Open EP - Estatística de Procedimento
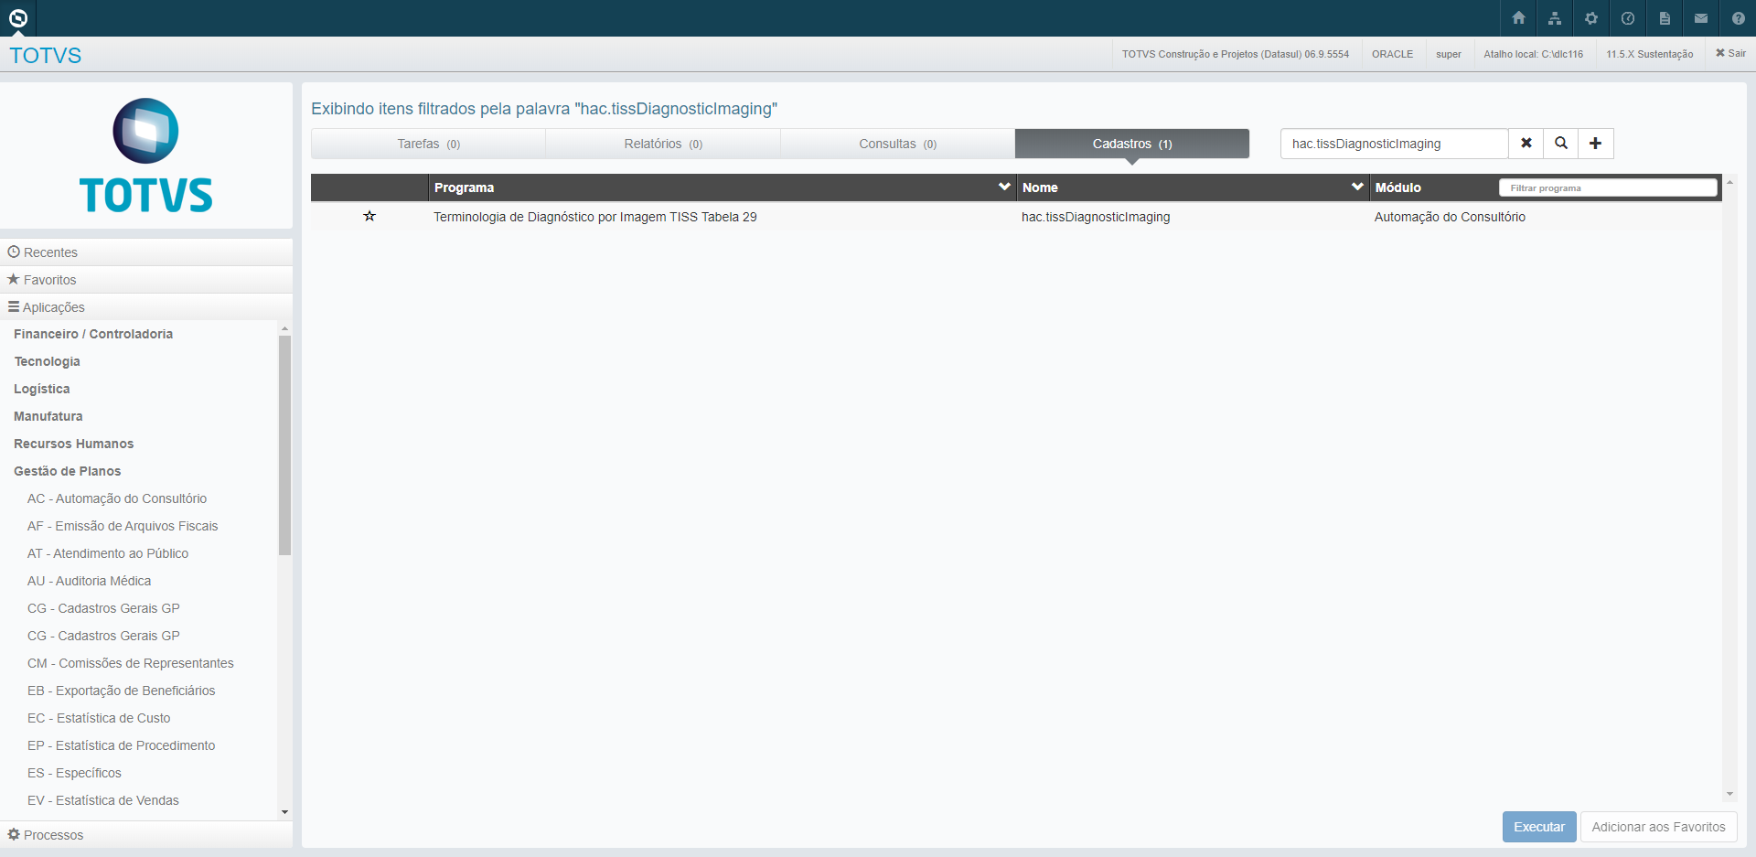Viewport: 1756px width, 857px height. click(122, 745)
